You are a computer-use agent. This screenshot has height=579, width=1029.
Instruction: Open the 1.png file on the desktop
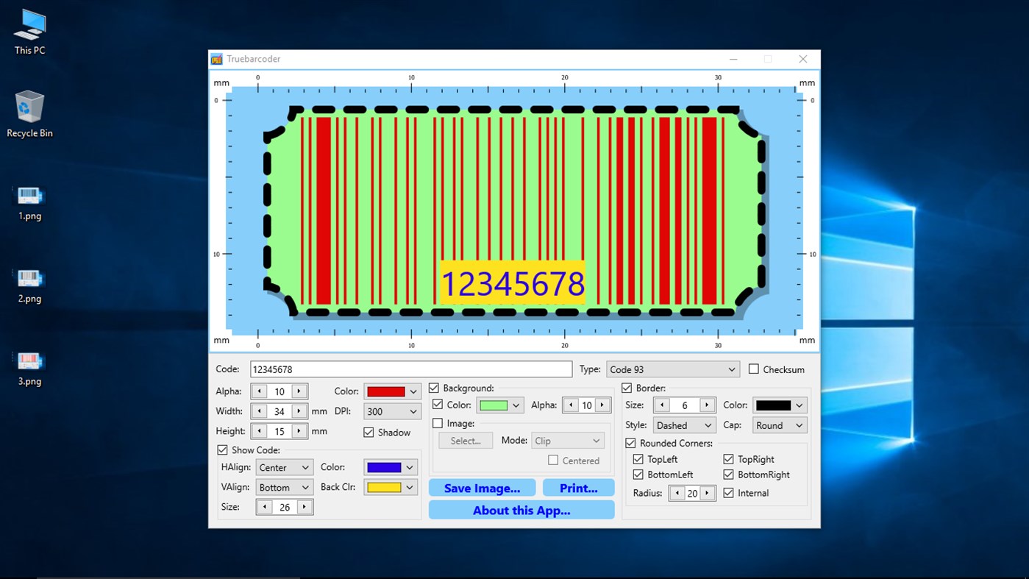pyautogui.click(x=29, y=197)
